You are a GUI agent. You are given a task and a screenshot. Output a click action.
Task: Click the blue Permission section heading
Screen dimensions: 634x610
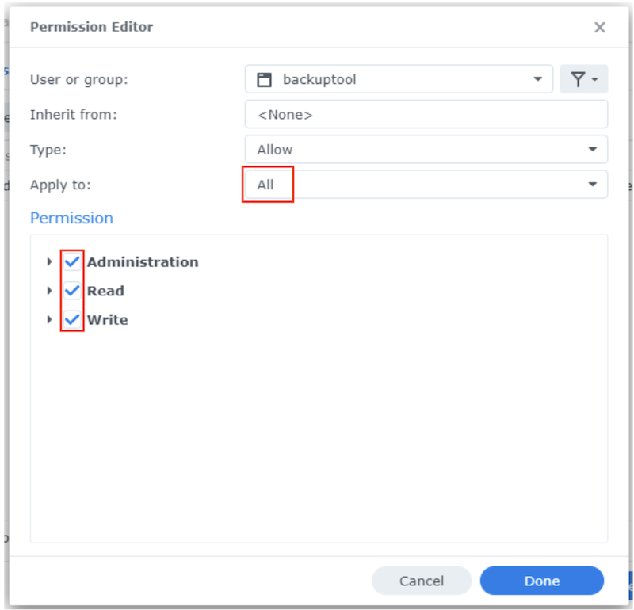(71, 218)
